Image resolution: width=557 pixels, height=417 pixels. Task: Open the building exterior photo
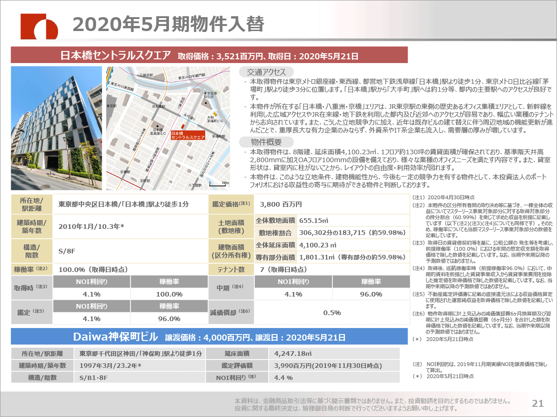pos(56,128)
